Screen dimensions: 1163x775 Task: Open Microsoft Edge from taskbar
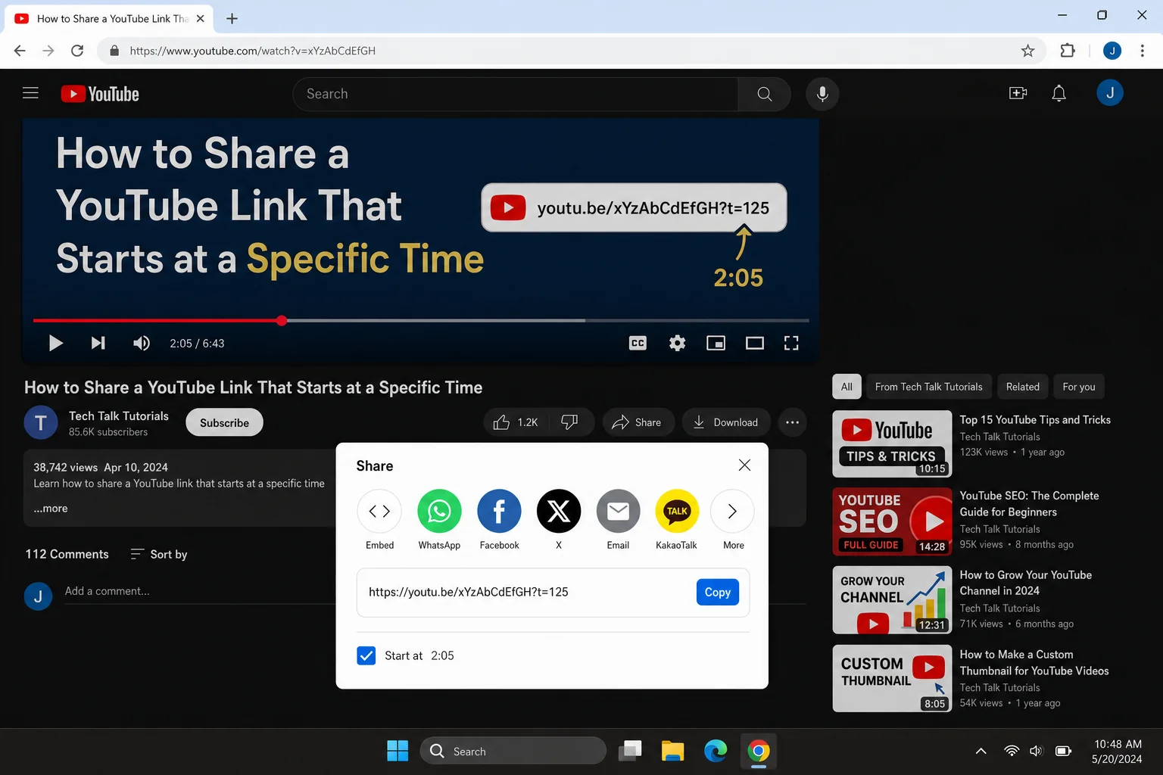click(716, 751)
